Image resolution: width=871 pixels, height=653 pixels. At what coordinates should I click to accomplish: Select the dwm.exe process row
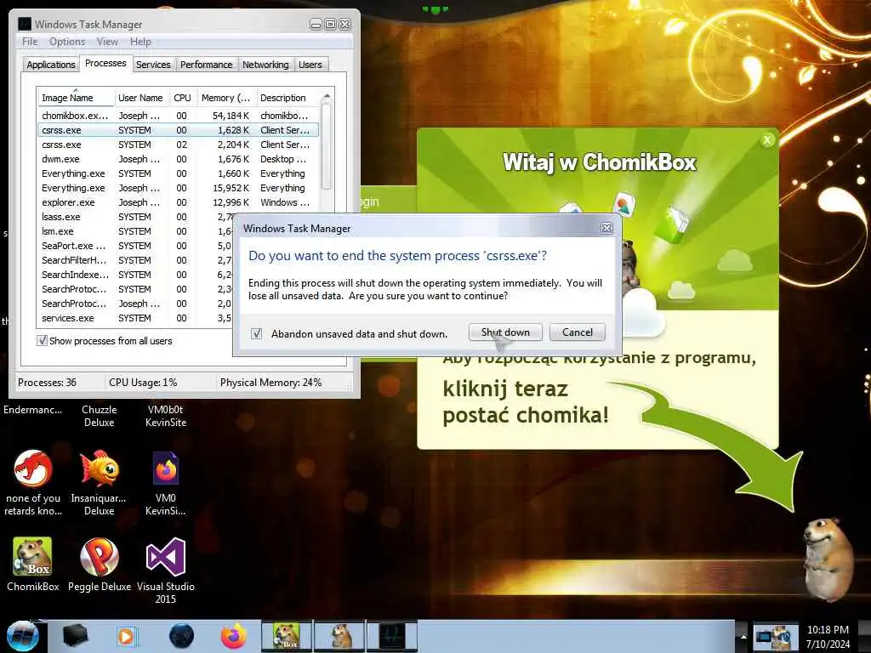point(177,159)
